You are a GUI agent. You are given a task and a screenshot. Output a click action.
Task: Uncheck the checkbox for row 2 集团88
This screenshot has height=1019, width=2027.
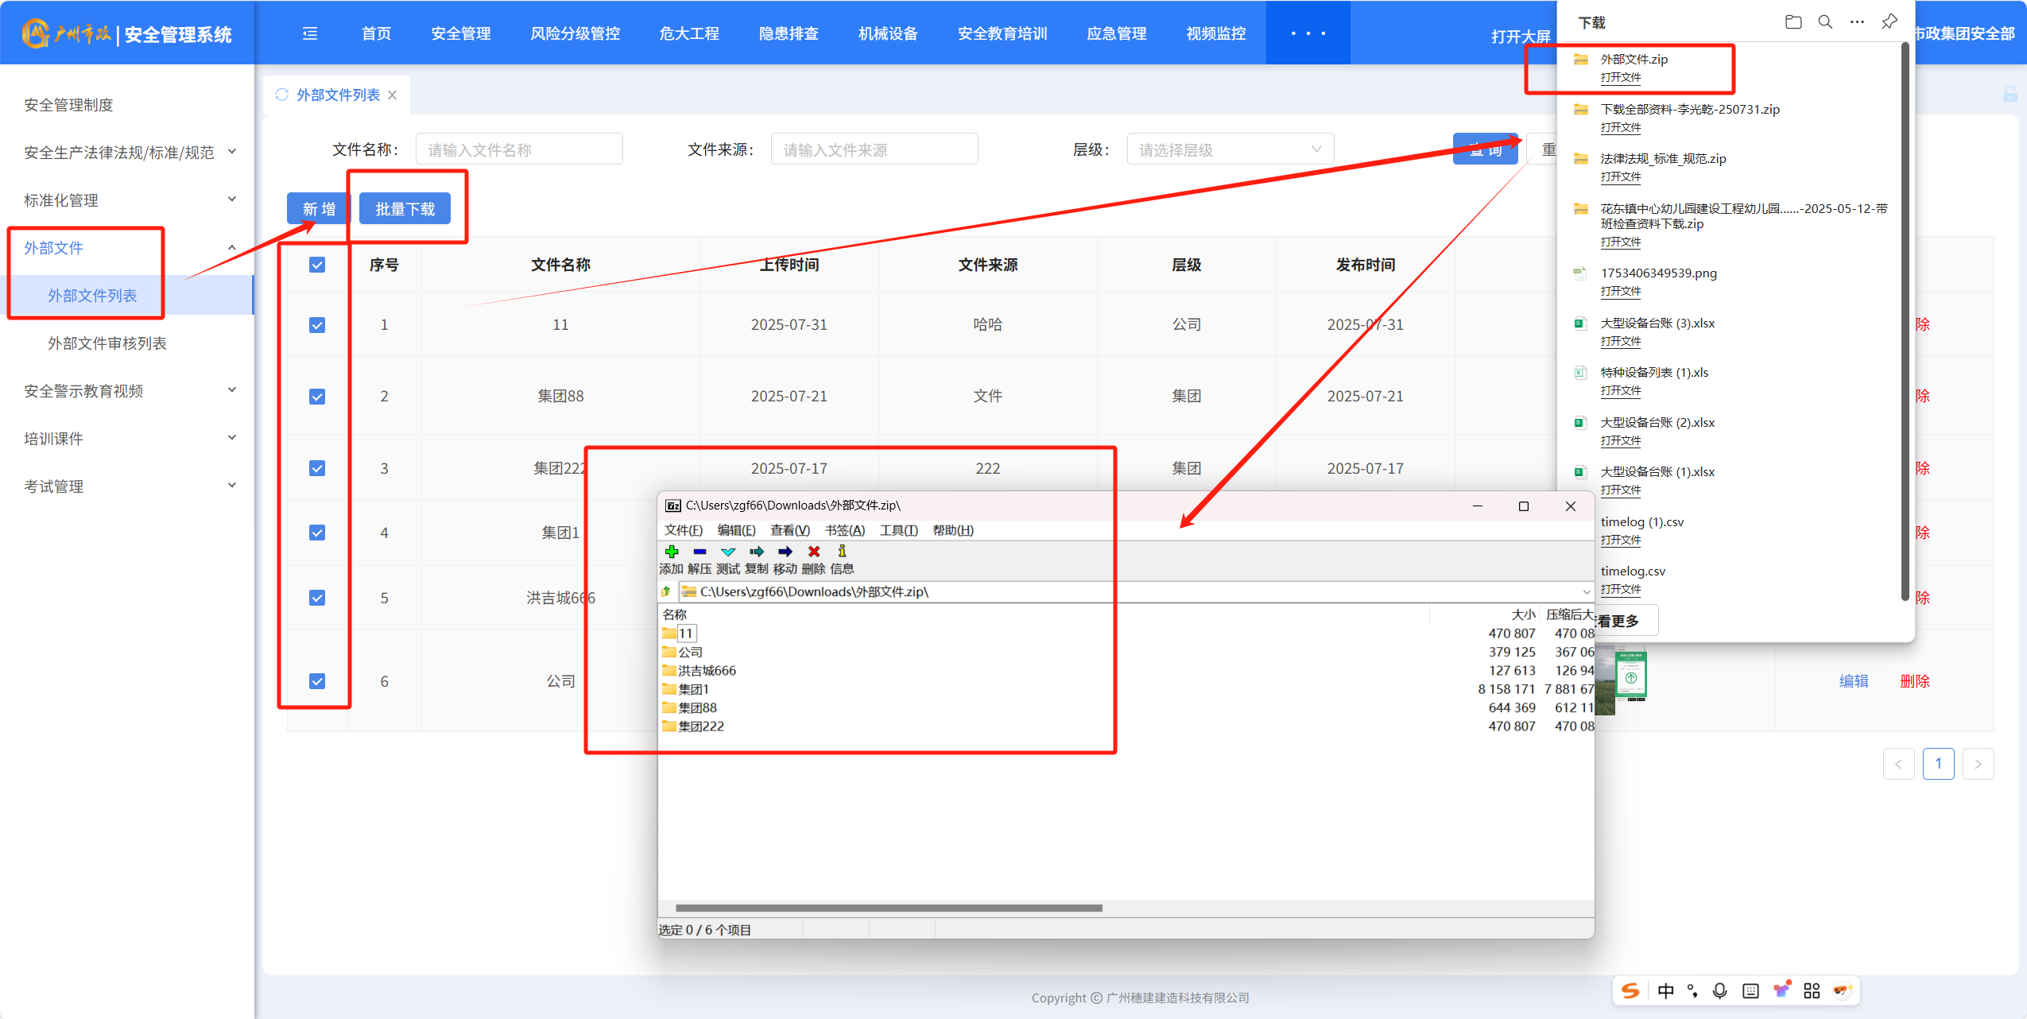pyautogui.click(x=317, y=397)
